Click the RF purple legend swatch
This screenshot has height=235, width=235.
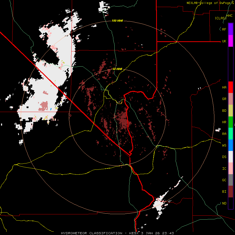tap(231, 29)
